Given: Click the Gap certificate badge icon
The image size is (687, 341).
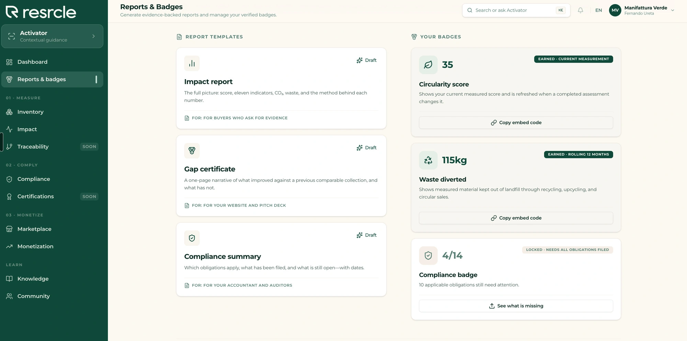Looking at the screenshot, I should coord(192,151).
